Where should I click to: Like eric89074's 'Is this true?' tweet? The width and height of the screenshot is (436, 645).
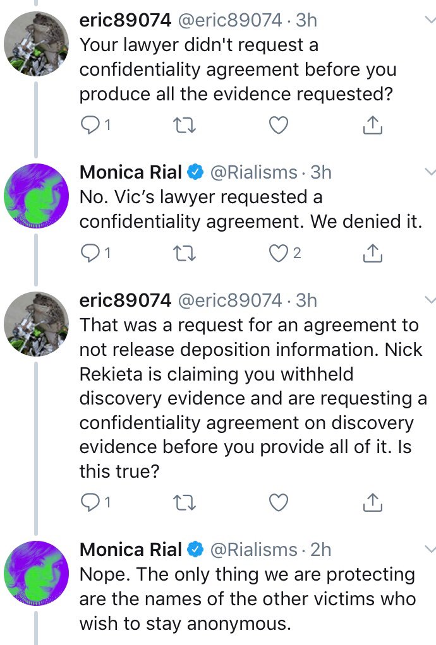pyautogui.click(x=278, y=502)
